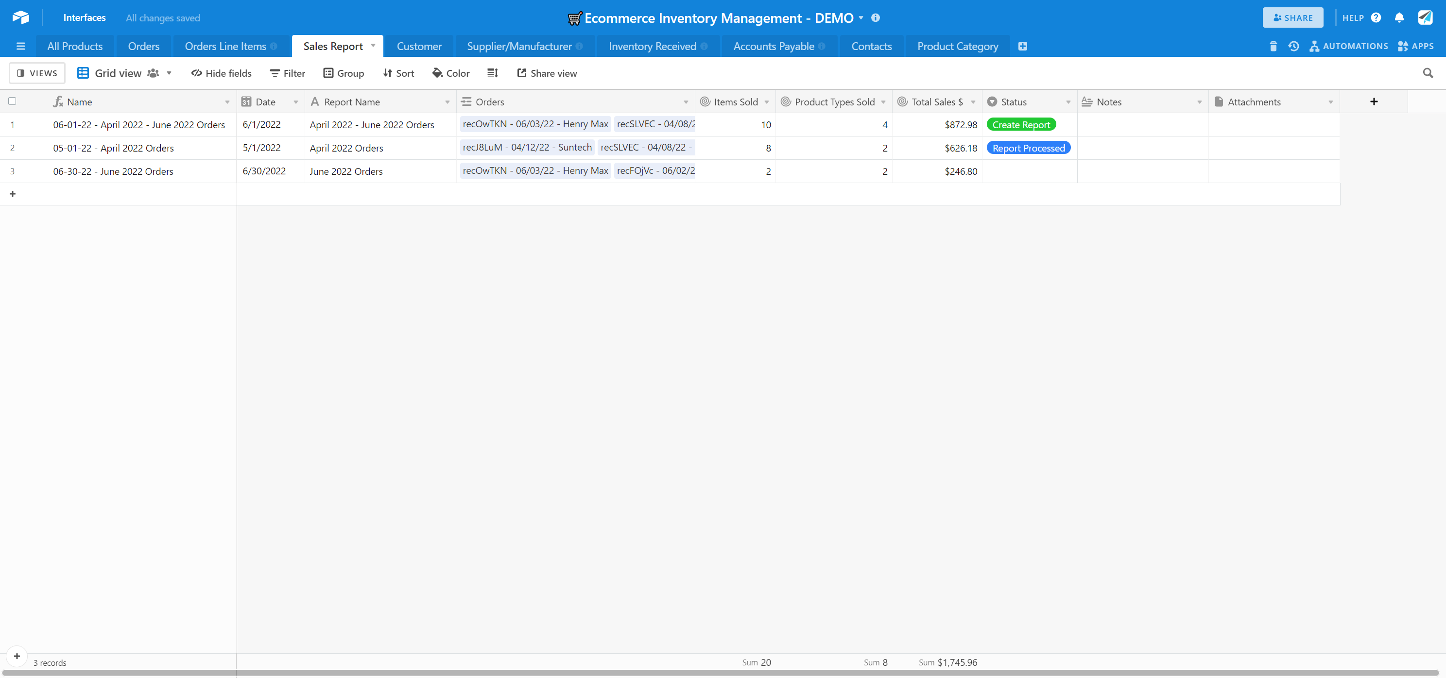Click the add new record plus row
Screen dimensions: 1446x678
coord(12,193)
